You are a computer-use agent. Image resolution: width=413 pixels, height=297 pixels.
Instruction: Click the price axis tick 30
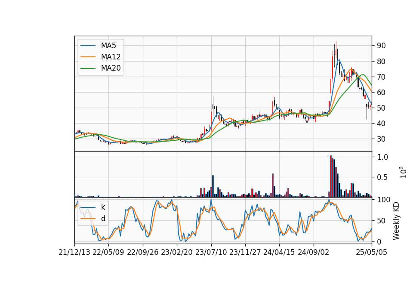coord(381,139)
